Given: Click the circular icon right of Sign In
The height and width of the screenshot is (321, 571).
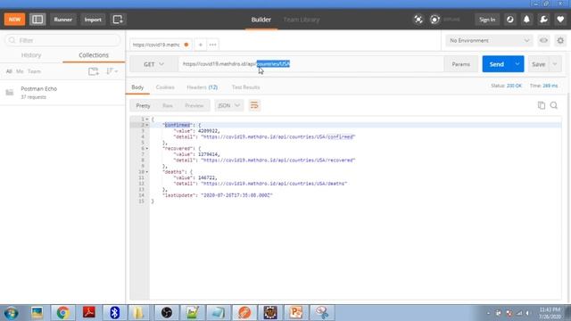Looking at the screenshot, I should click(509, 20).
